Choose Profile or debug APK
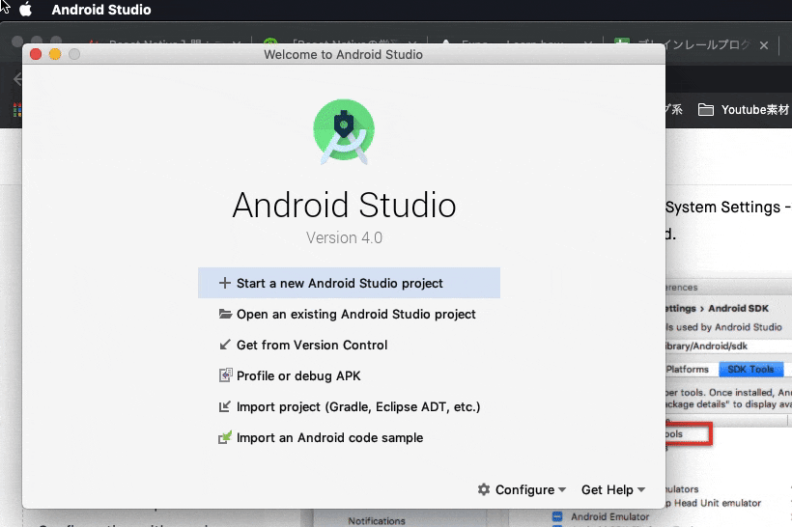 coord(349,375)
